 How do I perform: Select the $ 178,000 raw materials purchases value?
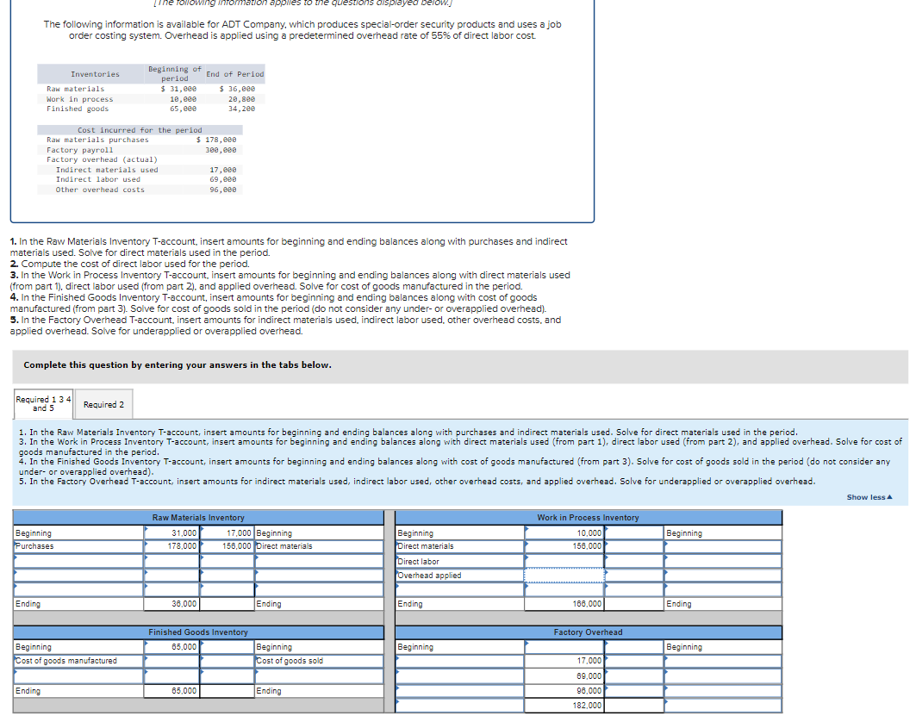pyautogui.click(x=216, y=140)
